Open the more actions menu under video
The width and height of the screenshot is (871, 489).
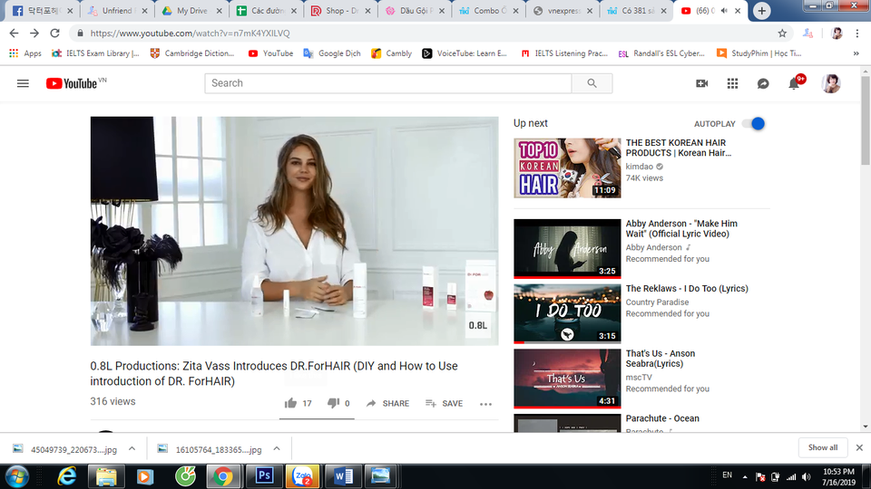tap(485, 404)
